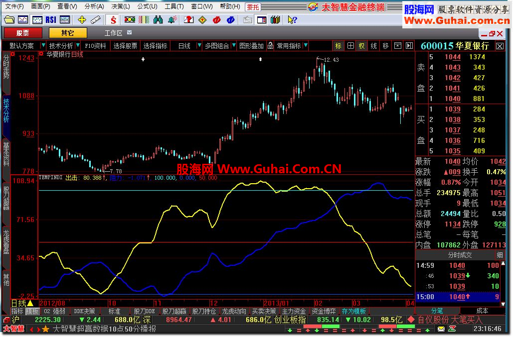Select the lock icon beside 图形叠加
Screen dimensions: 513x337
pyautogui.click(x=270, y=46)
